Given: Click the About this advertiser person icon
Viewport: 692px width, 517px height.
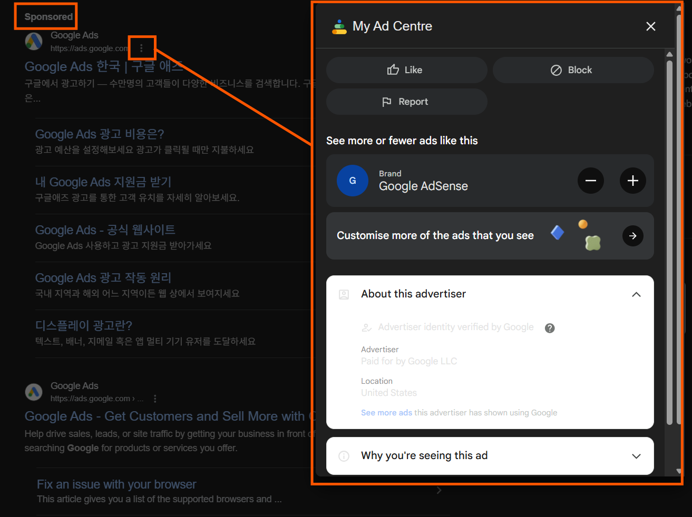Looking at the screenshot, I should tap(344, 294).
